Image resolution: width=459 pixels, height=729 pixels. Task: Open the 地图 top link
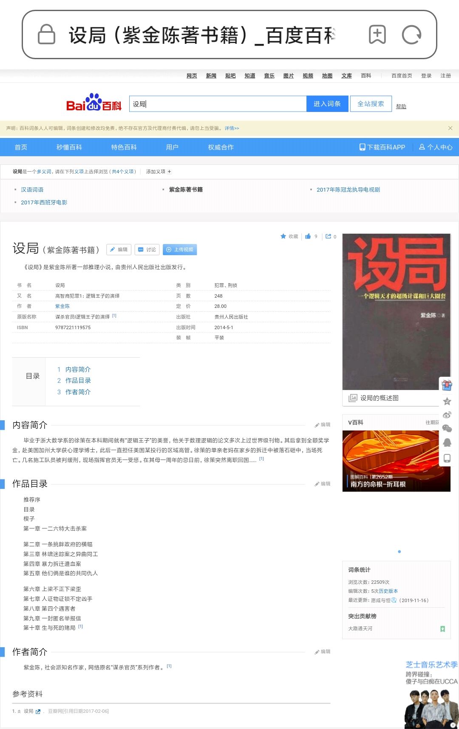(x=327, y=76)
